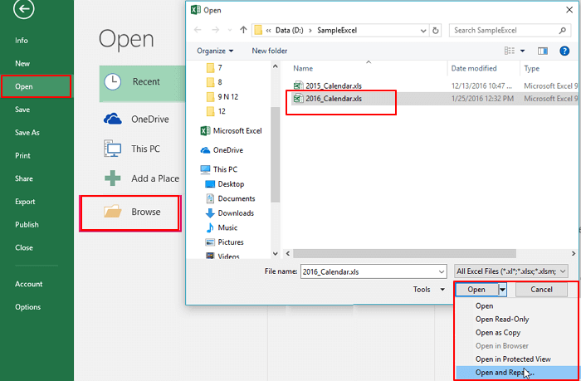Select Save As in the left sidebar
The width and height of the screenshot is (581, 381).
pos(27,132)
